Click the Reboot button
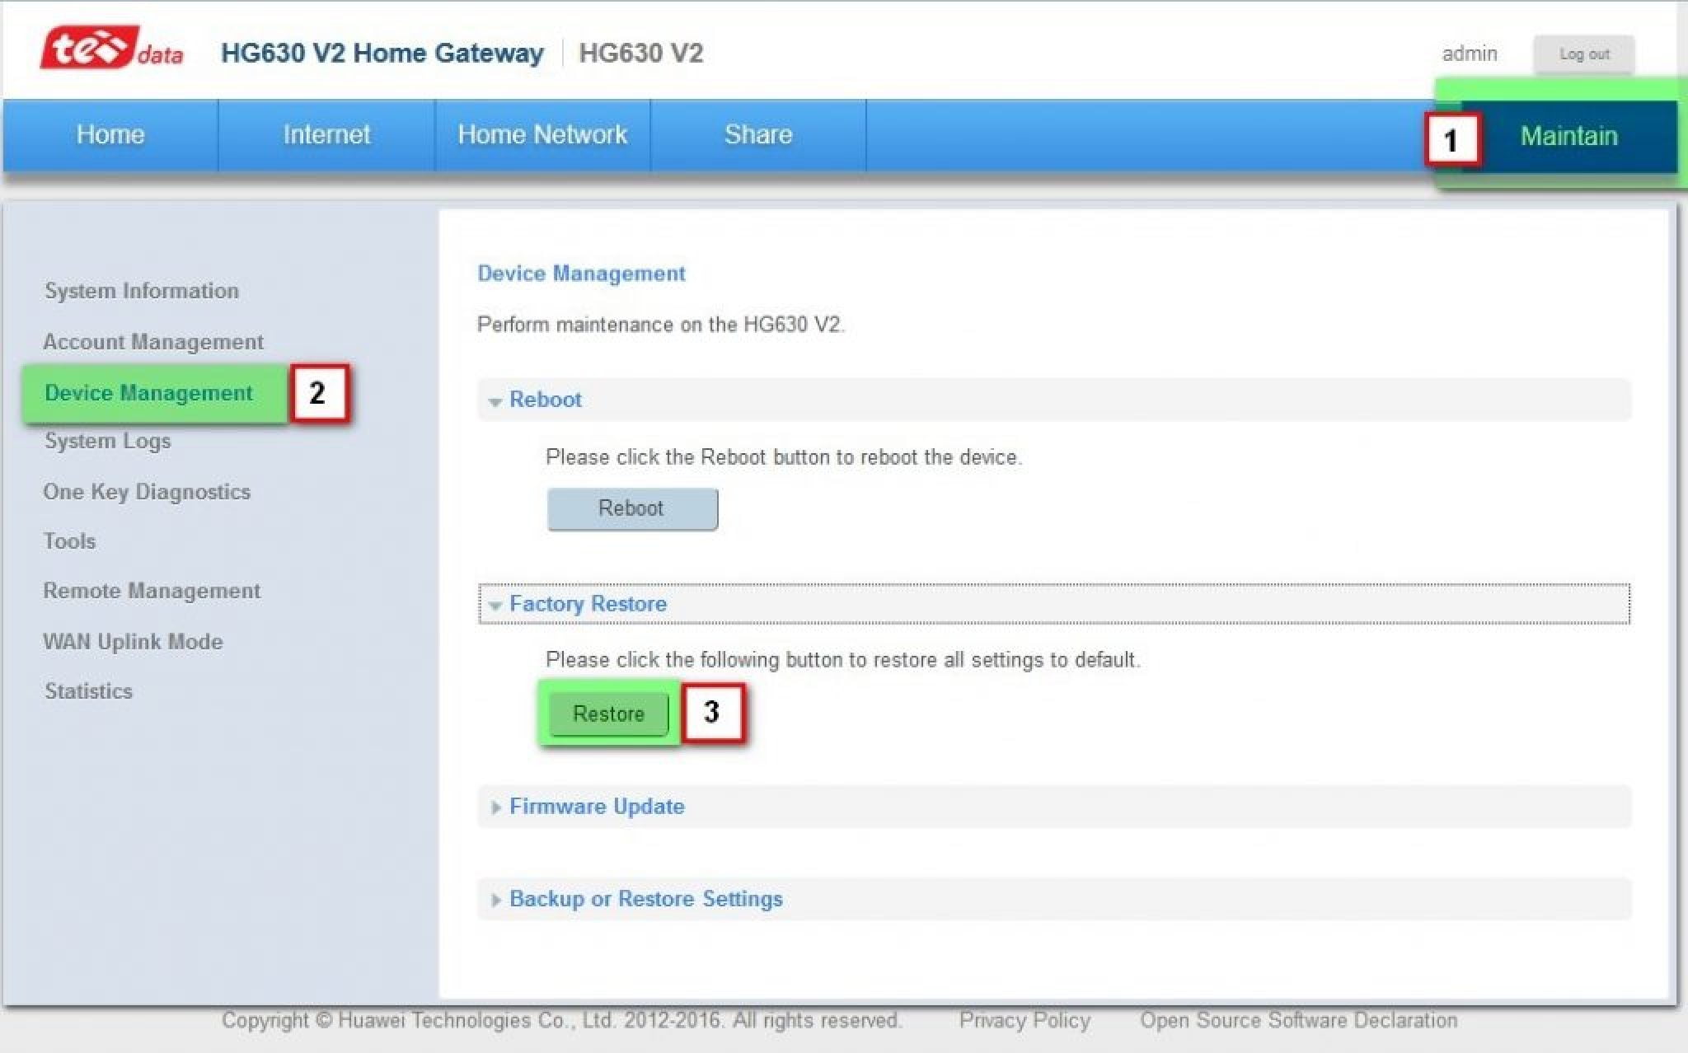The height and width of the screenshot is (1053, 1688). 631,508
